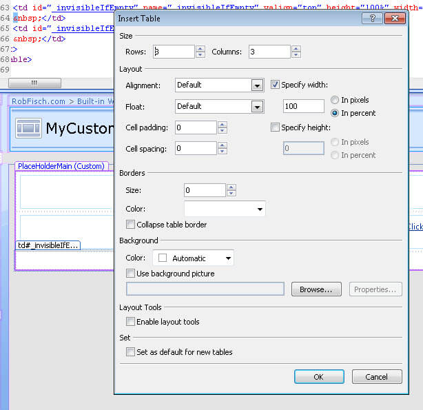Decrease the Cell spacing value
Image resolution: width=423 pixels, height=410 pixels.
[x=223, y=152]
